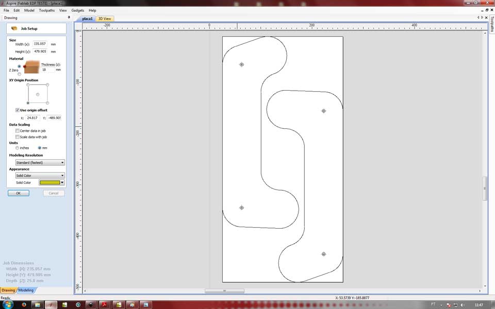495x309 pixels.
Task: Click the wood material block icon
Action: [x=32, y=67]
